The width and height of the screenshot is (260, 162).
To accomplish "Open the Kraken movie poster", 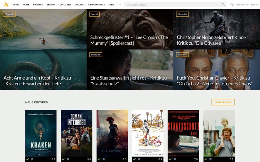I will [x=41, y=133].
